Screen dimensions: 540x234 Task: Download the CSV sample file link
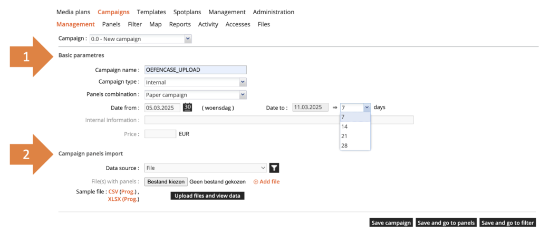[113, 191]
